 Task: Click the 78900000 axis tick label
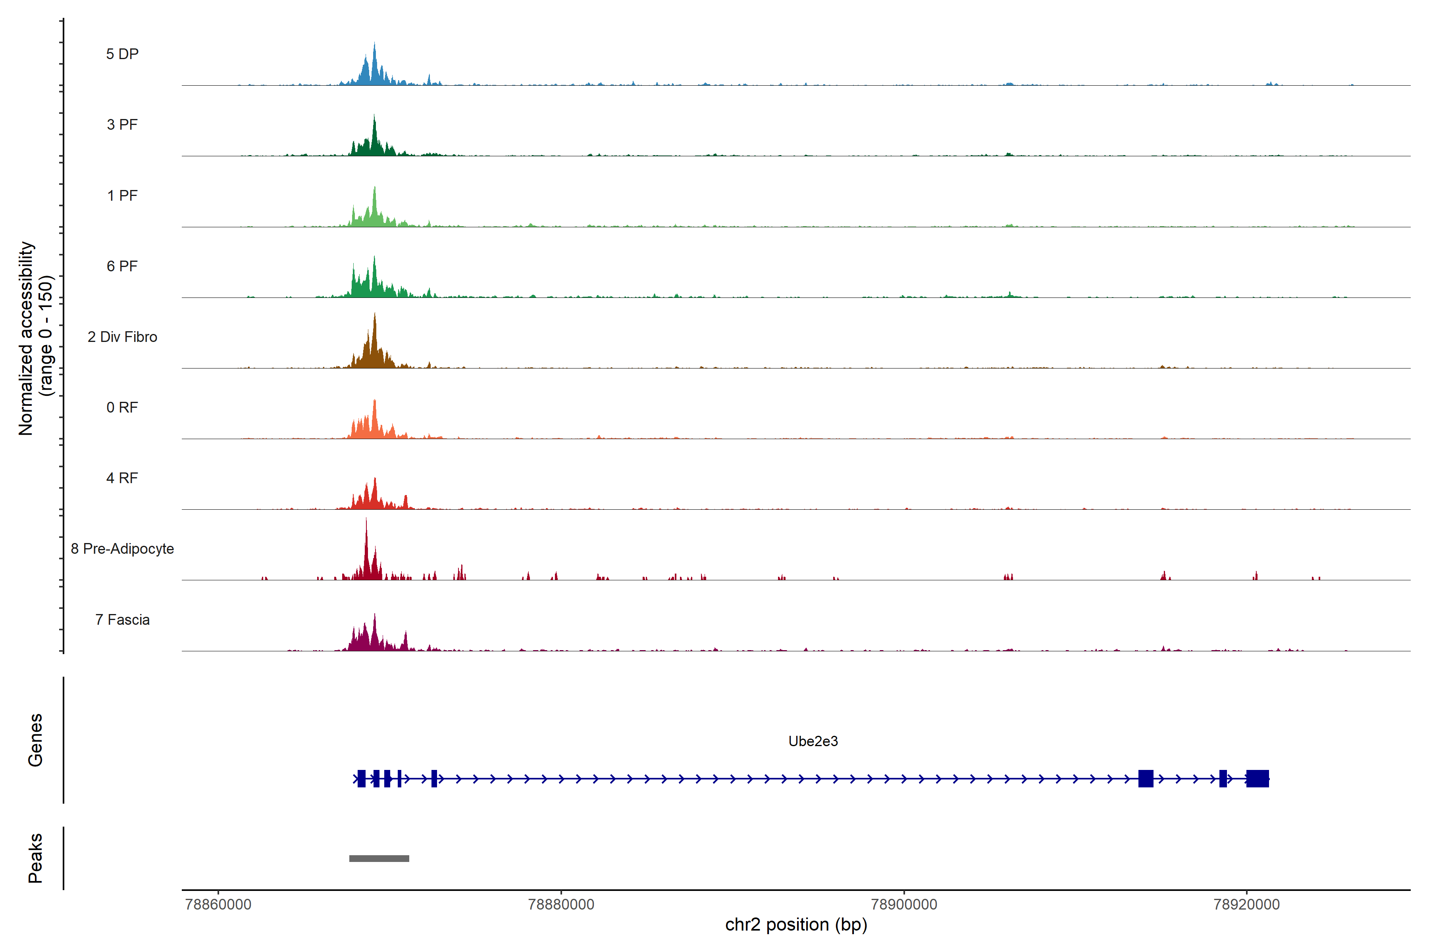[904, 904]
